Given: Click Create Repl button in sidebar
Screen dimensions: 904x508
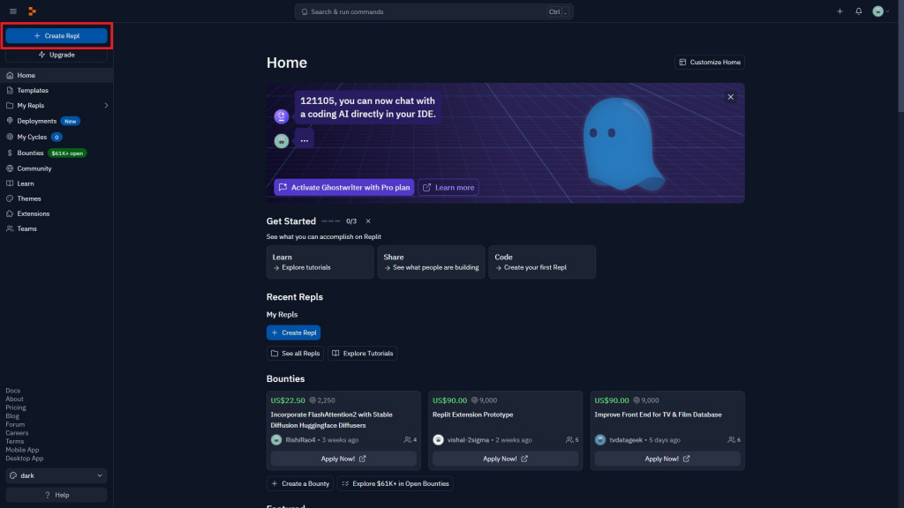Looking at the screenshot, I should pyautogui.click(x=56, y=35).
